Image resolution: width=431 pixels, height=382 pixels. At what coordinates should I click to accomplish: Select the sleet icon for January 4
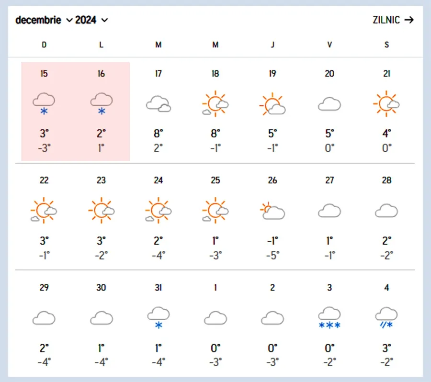386,318
